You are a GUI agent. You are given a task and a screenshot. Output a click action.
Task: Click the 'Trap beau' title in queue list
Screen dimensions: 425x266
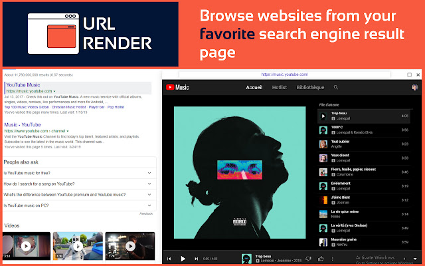click(339, 113)
